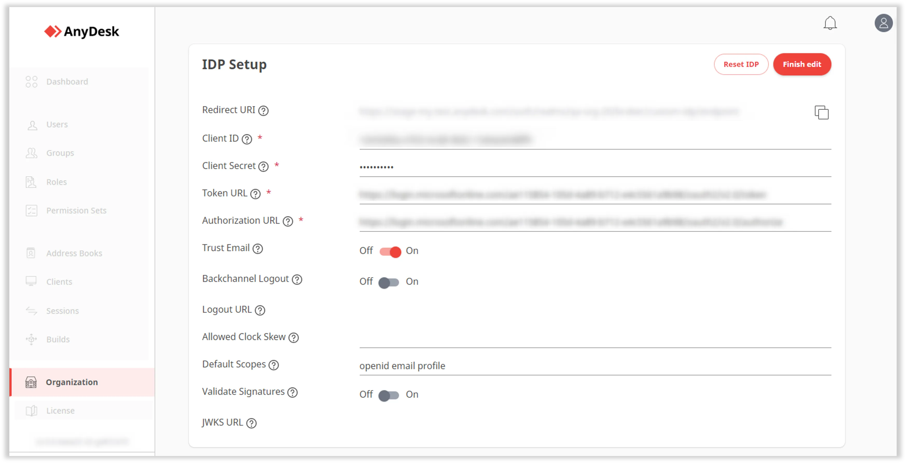Open Permission Sets in the sidebar
The width and height of the screenshot is (906, 463).
76,210
